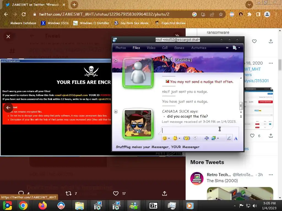Screen dimensions: 282x211
Task: Switch to handwriting pen mode
Action: click(229, 138)
